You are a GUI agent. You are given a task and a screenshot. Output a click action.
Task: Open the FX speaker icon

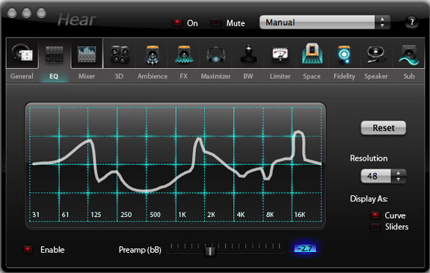point(184,55)
